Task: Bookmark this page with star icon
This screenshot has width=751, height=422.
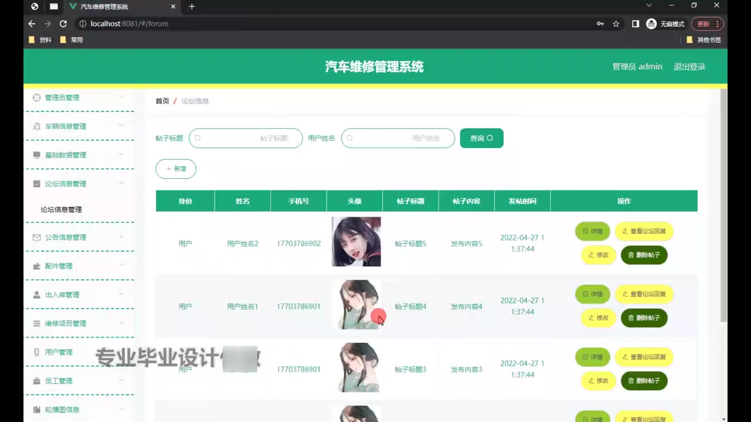Action: point(616,24)
